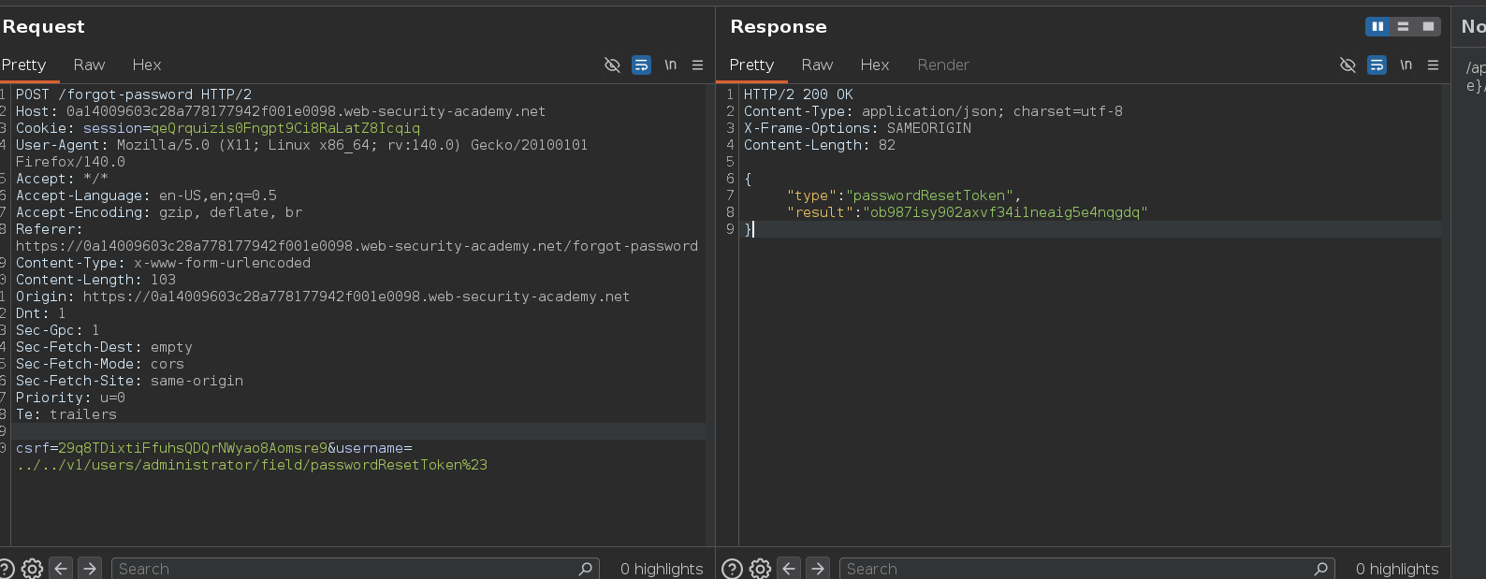This screenshot has height=579, width=1486.
Task: Open Response panel hamburger options menu
Action: pyautogui.click(x=1433, y=65)
